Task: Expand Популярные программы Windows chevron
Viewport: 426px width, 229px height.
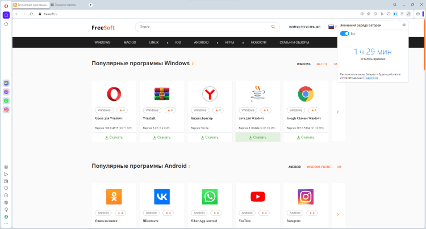Action: pyautogui.click(x=193, y=63)
